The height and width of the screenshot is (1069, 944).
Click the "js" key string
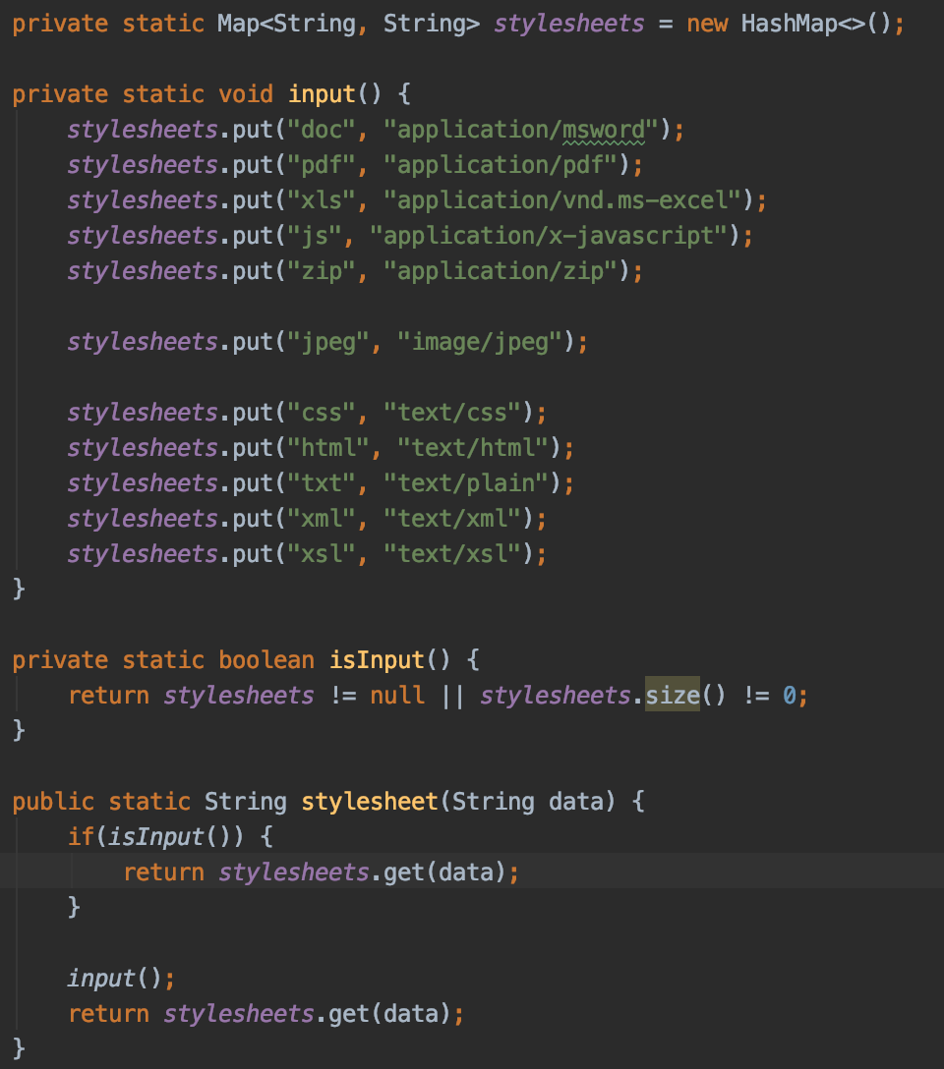pyautogui.click(x=315, y=236)
